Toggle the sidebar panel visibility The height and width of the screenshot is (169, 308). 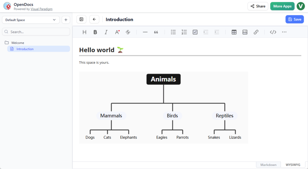(x=81, y=19)
